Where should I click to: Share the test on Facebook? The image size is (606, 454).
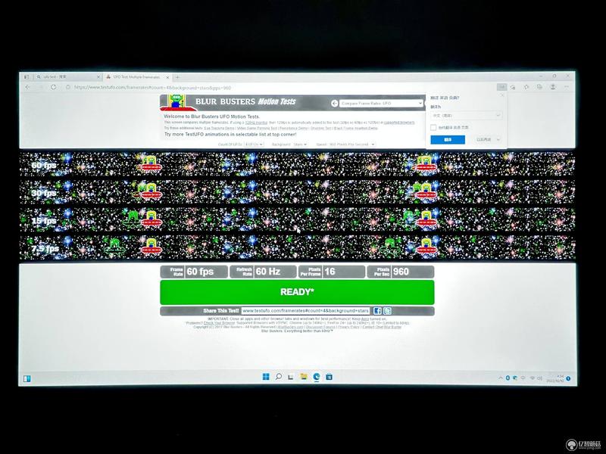377,311
